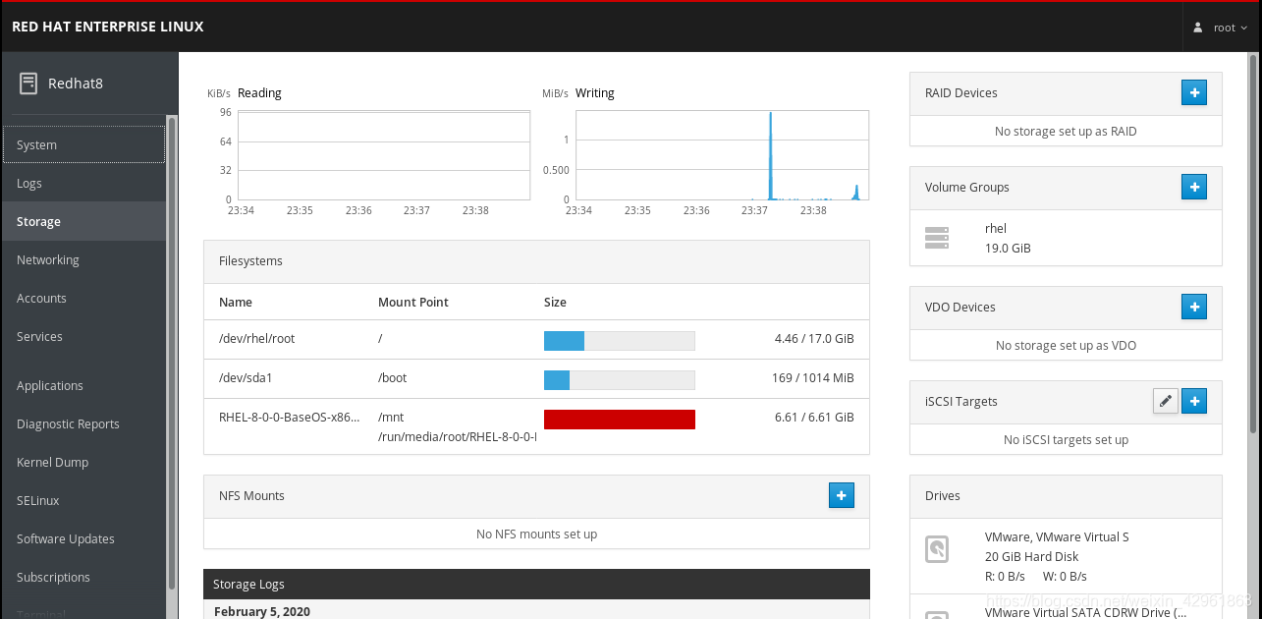Click the /boot mount point
This screenshot has width=1262, height=619.
[x=392, y=377]
